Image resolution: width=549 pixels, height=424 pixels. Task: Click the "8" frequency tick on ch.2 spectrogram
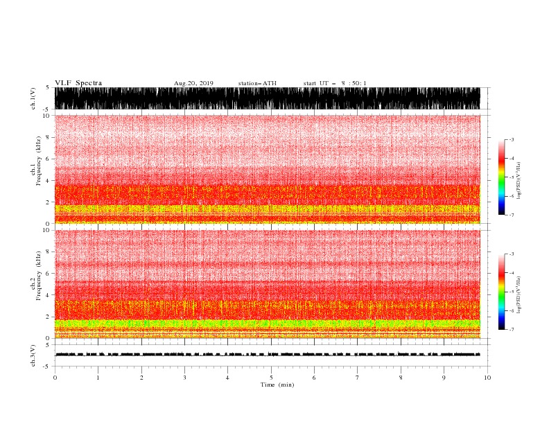point(49,252)
